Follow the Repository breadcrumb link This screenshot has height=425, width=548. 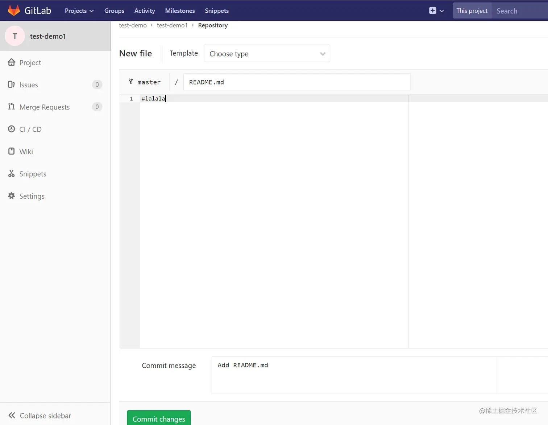pos(213,25)
